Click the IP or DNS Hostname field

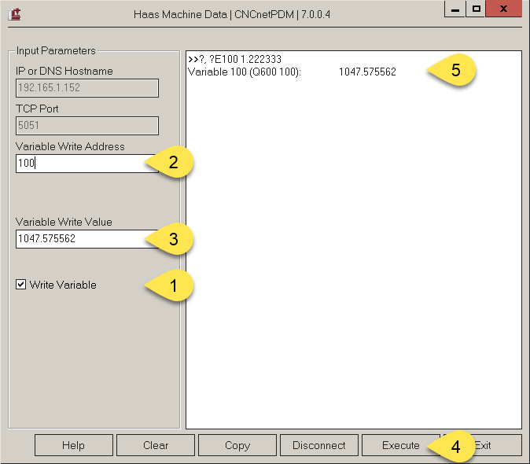coord(87,88)
